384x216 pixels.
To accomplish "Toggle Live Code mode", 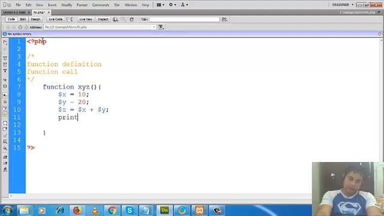I will 55,19.
